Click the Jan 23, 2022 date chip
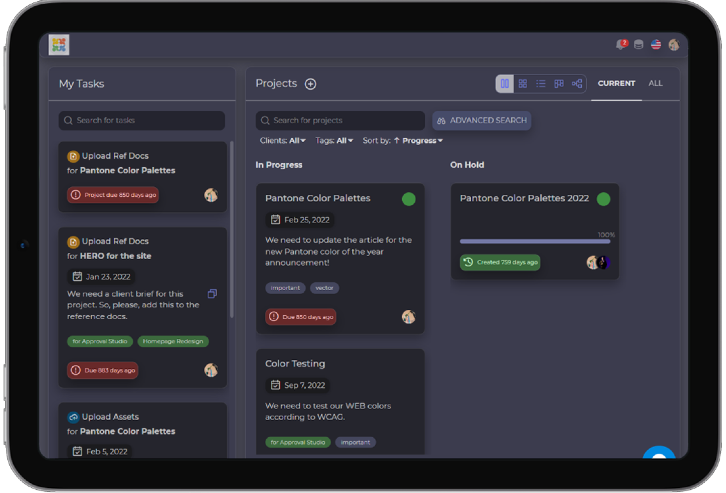 click(x=101, y=277)
